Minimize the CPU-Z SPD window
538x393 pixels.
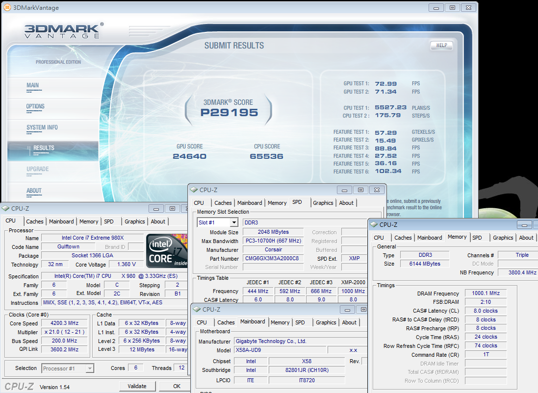344,190
